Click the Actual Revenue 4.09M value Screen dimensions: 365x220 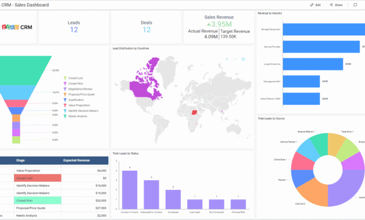pyautogui.click(x=211, y=36)
